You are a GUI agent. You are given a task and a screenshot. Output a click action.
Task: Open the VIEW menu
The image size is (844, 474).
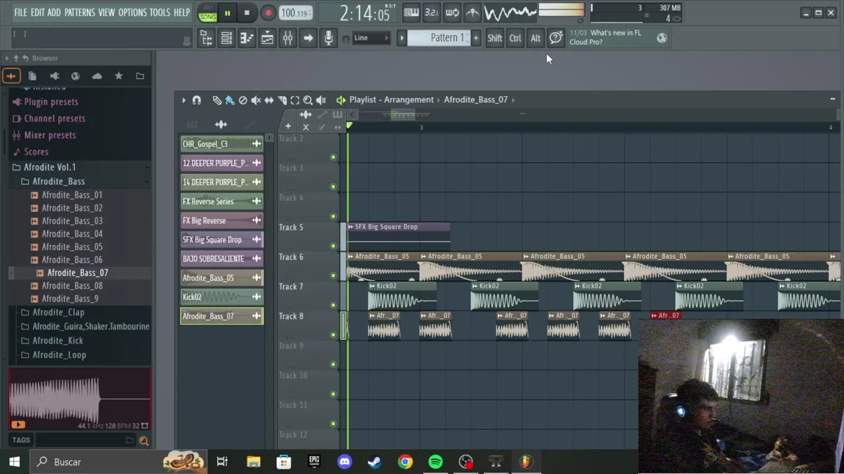point(106,13)
